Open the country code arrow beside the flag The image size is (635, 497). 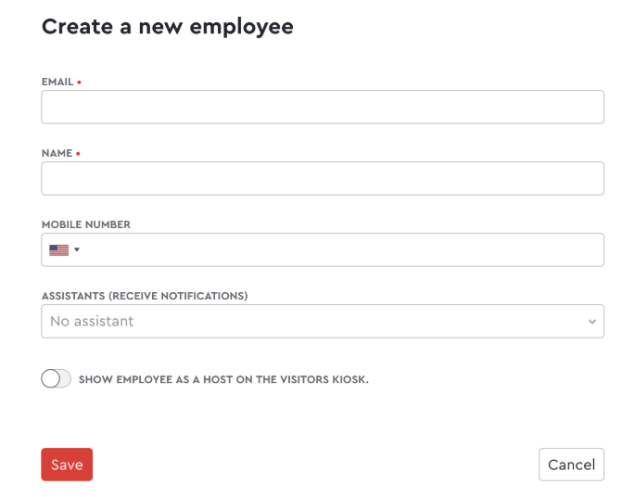(x=77, y=249)
